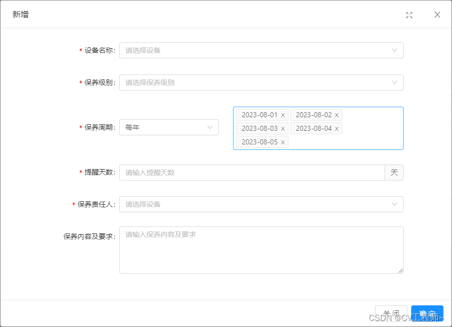Click the 保养级别 dropdown arrow
Viewport: 452px width, 327px height.
click(394, 83)
